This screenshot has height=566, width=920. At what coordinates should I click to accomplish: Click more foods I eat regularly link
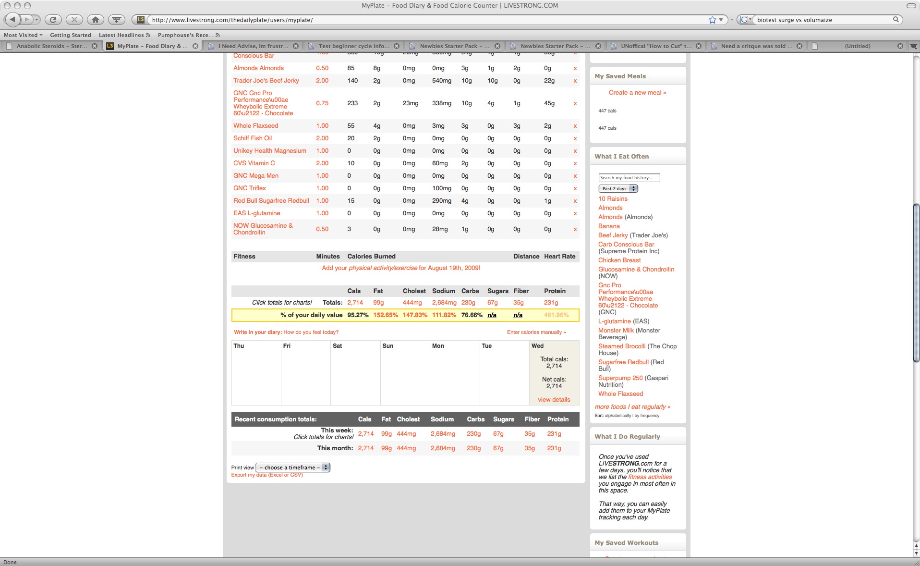point(632,407)
